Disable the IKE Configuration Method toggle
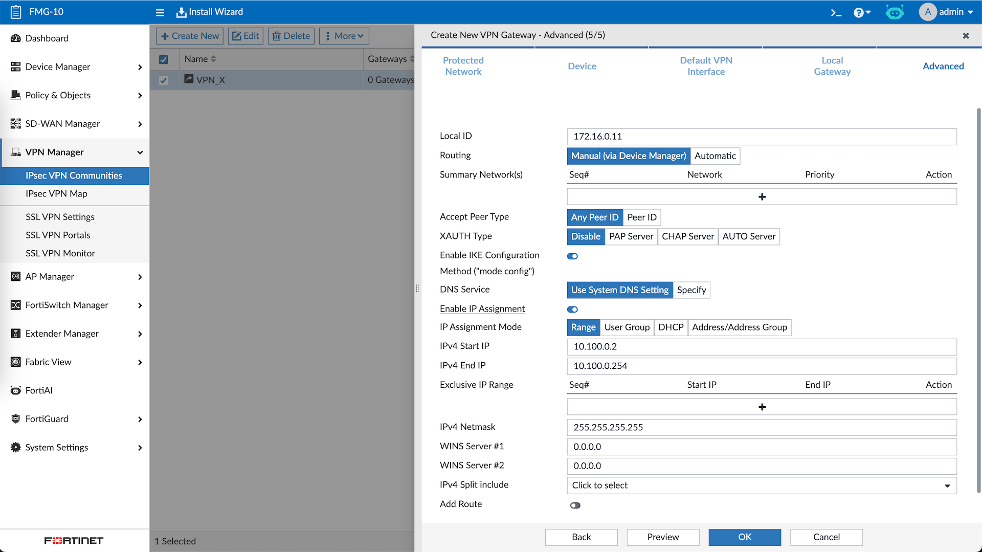 572,256
